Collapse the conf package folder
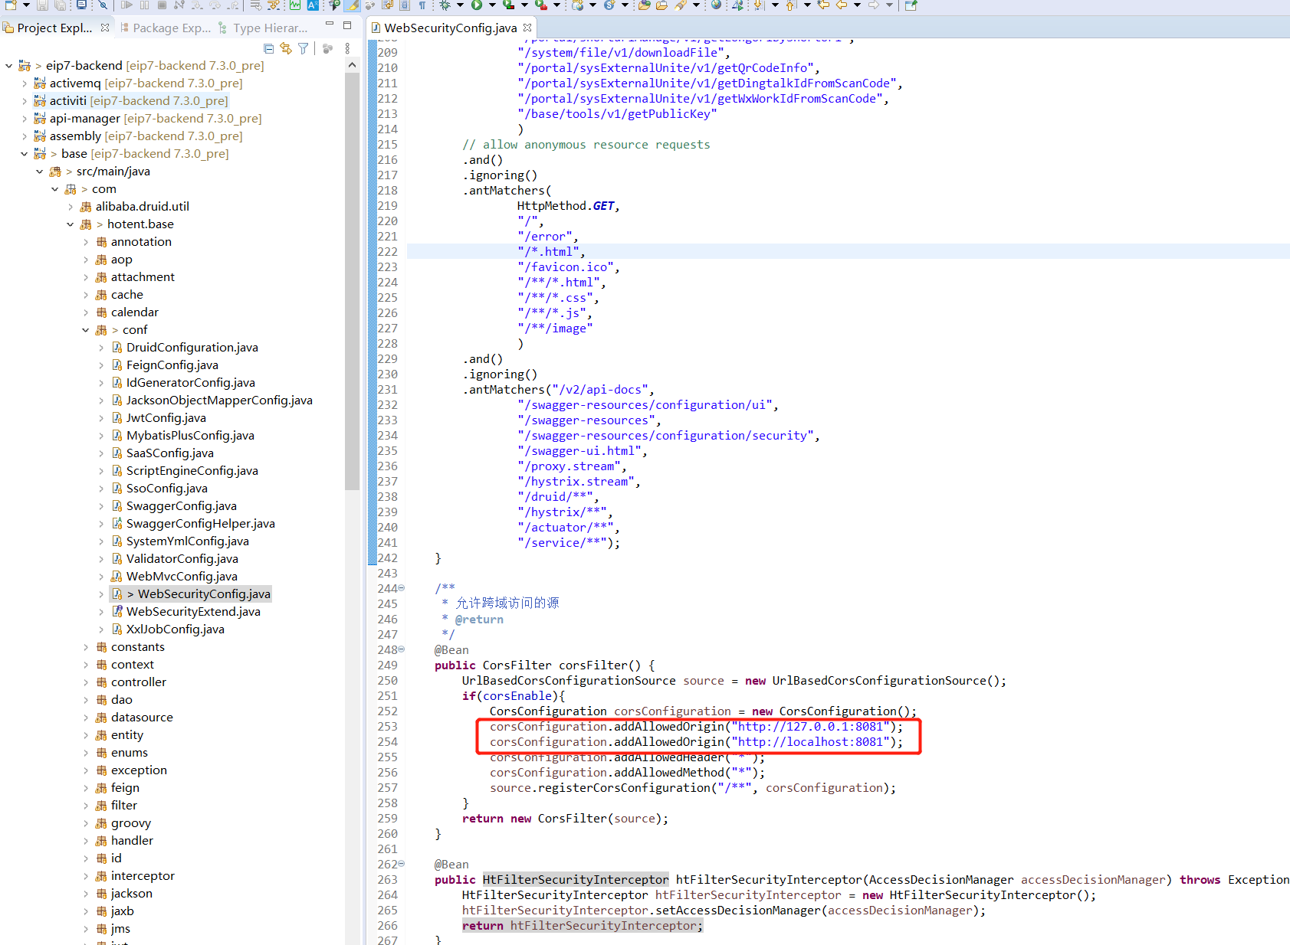The height and width of the screenshot is (945, 1290). 86,330
